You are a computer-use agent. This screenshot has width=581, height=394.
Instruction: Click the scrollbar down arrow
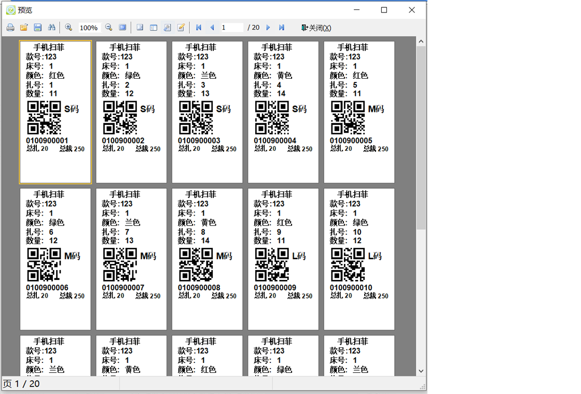pyautogui.click(x=421, y=371)
